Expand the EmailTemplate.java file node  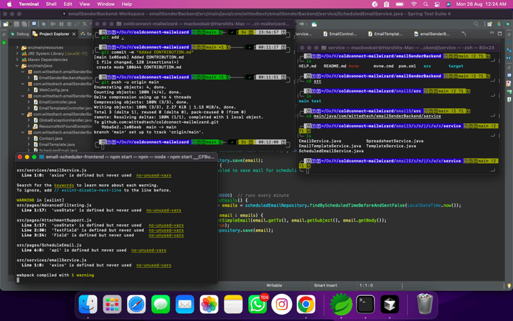[29, 144]
